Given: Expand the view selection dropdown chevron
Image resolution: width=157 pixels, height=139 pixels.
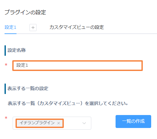Looking at the screenshot, I should tap(84, 123).
